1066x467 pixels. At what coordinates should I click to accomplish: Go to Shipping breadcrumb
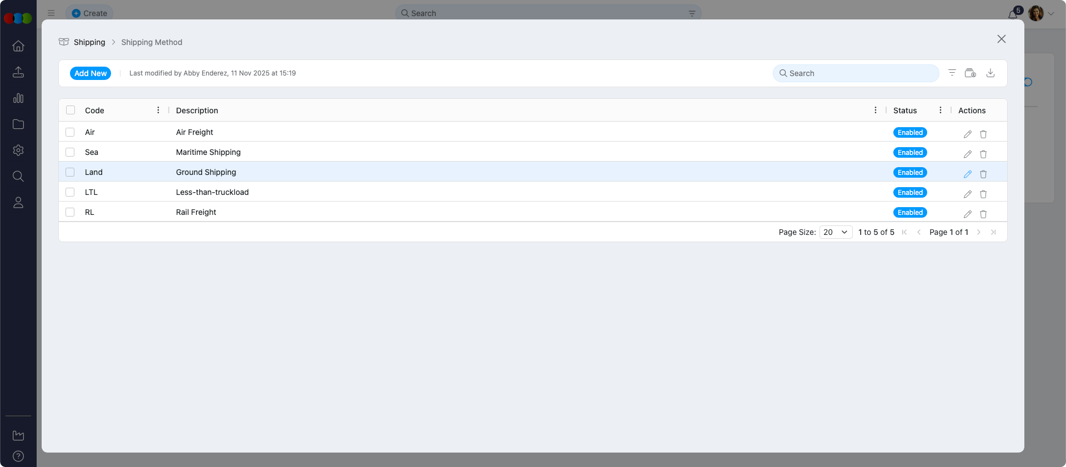[x=89, y=42]
